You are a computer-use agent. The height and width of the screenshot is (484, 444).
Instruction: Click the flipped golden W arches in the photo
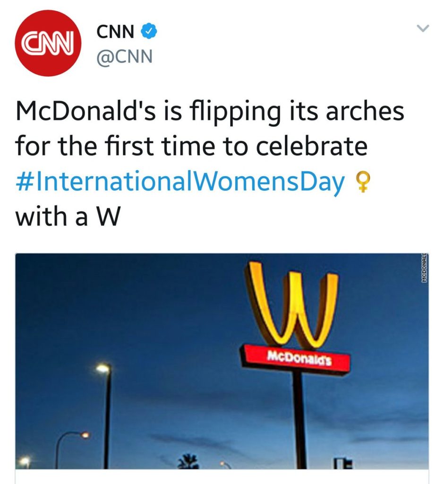click(291, 304)
